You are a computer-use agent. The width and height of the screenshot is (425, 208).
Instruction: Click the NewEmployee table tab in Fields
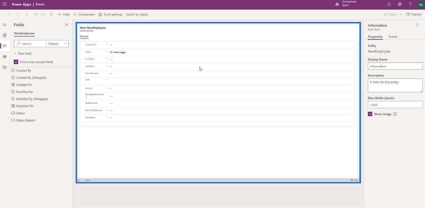point(24,33)
